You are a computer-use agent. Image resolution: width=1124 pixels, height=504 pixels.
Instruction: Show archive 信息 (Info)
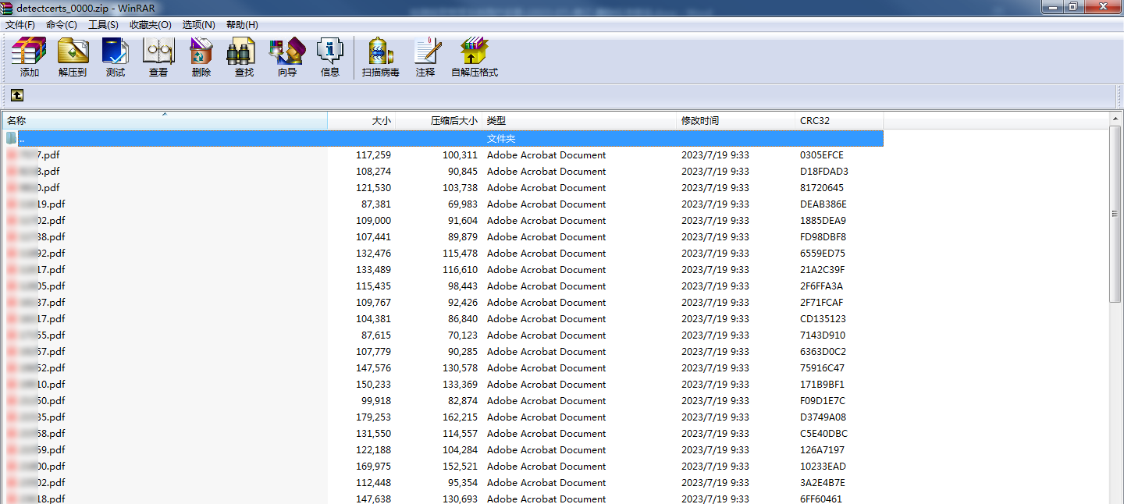pyautogui.click(x=330, y=57)
